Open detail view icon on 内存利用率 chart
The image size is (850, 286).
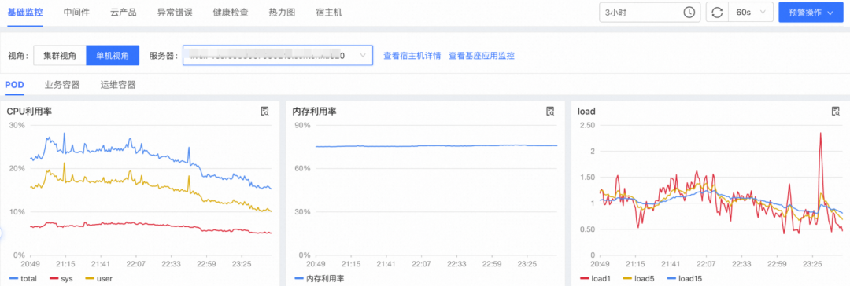click(550, 112)
